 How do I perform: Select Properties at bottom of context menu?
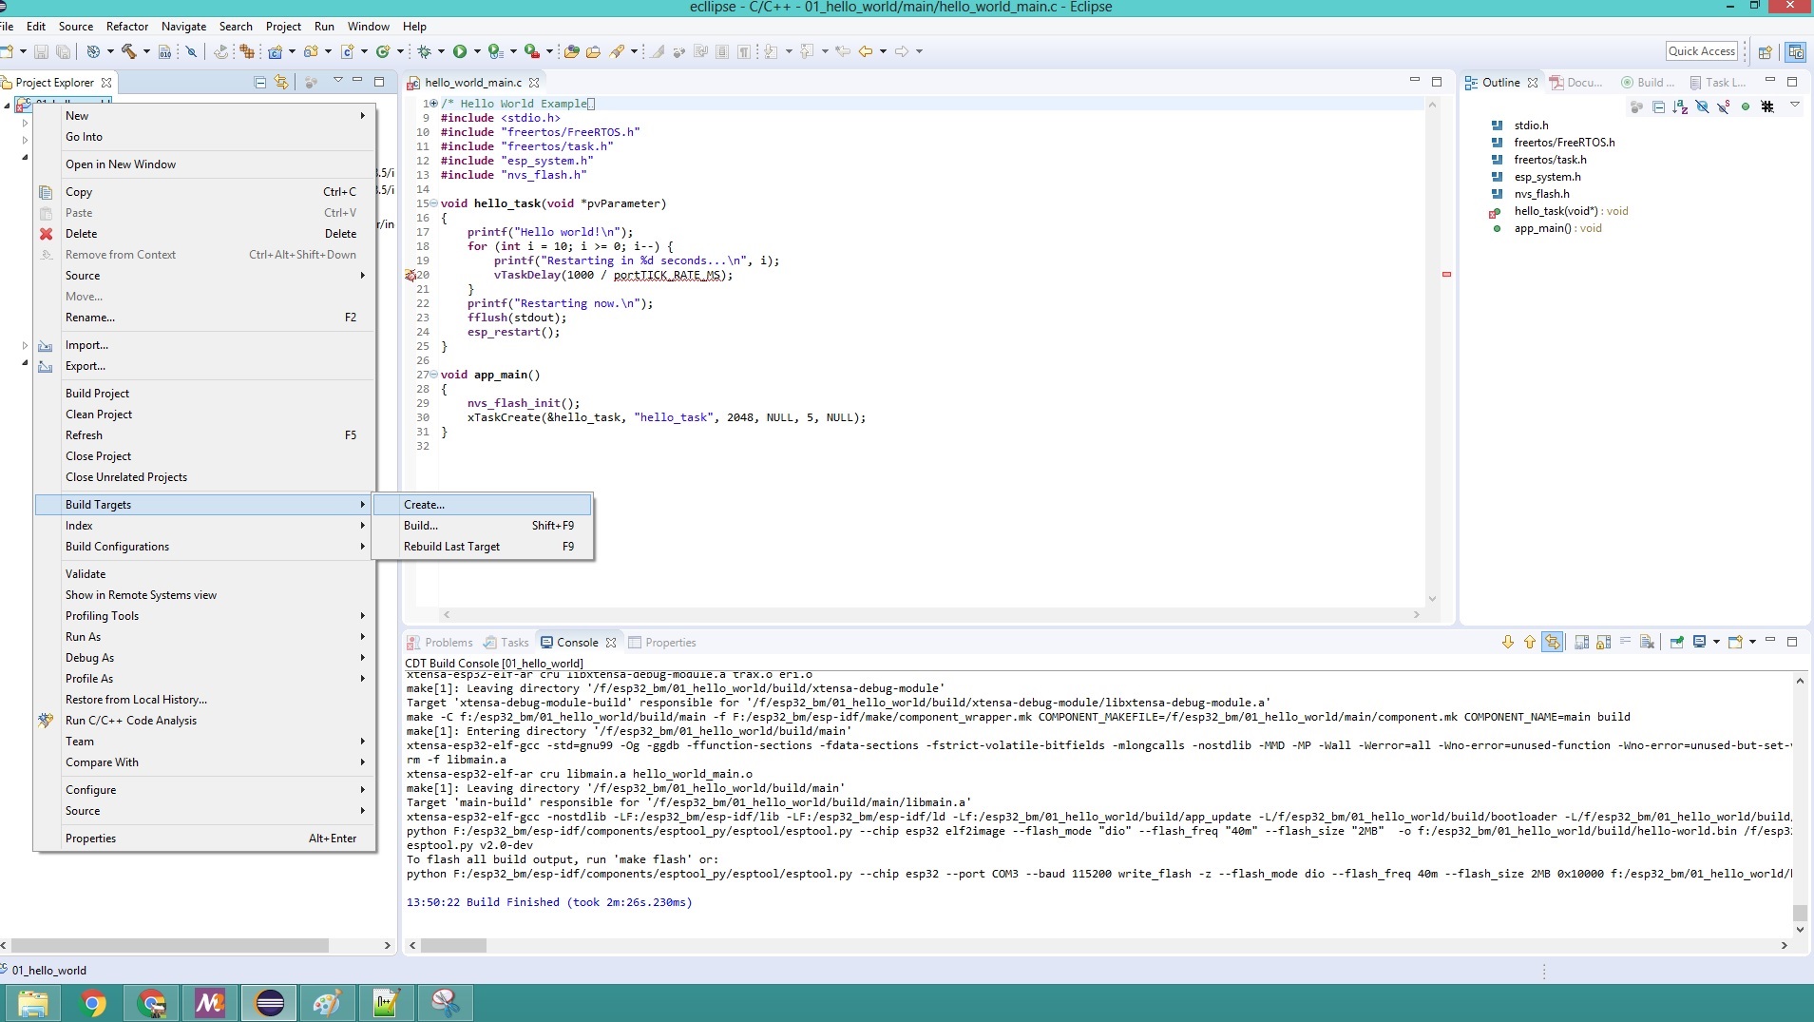[205, 839]
